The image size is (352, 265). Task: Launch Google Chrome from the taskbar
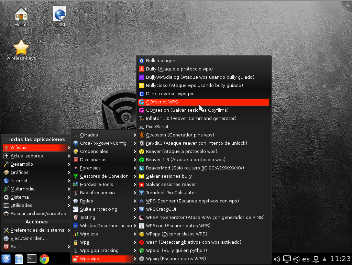44,259
